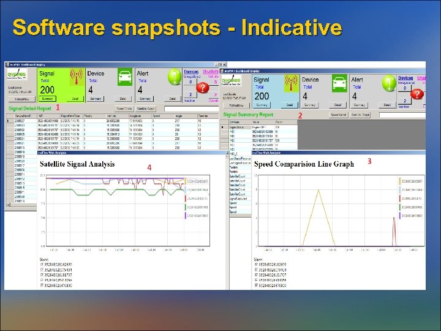This screenshot has height=331, width=441.
Task: Click the green exclamation Alert icon in Signal Summary Report window
Action: pyautogui.click(x=390, y=83)
